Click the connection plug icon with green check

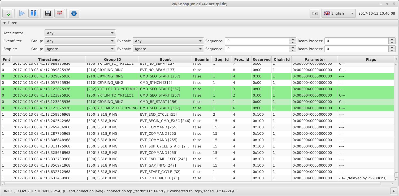point(8,13)
